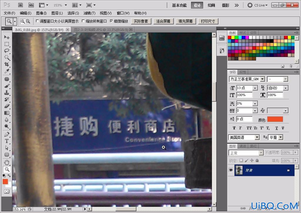This screenshot has height=213, width=301.
Task: Click the Zoom In magnifier option
Action: [x=23, y=21]
